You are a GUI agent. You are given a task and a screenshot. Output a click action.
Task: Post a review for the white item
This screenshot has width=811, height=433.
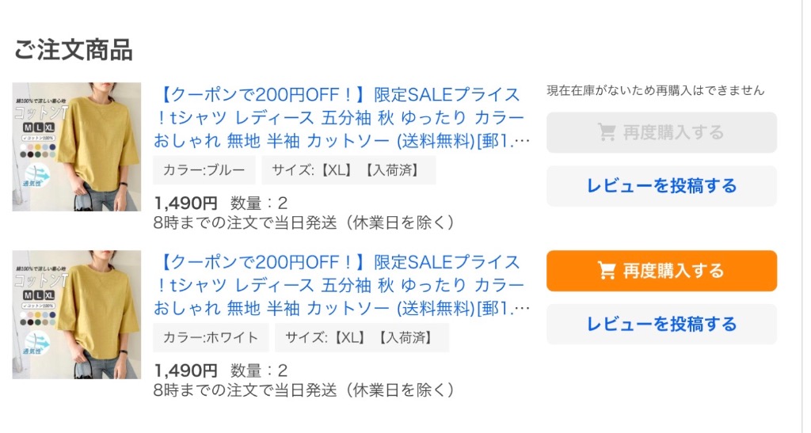(661, 324)
